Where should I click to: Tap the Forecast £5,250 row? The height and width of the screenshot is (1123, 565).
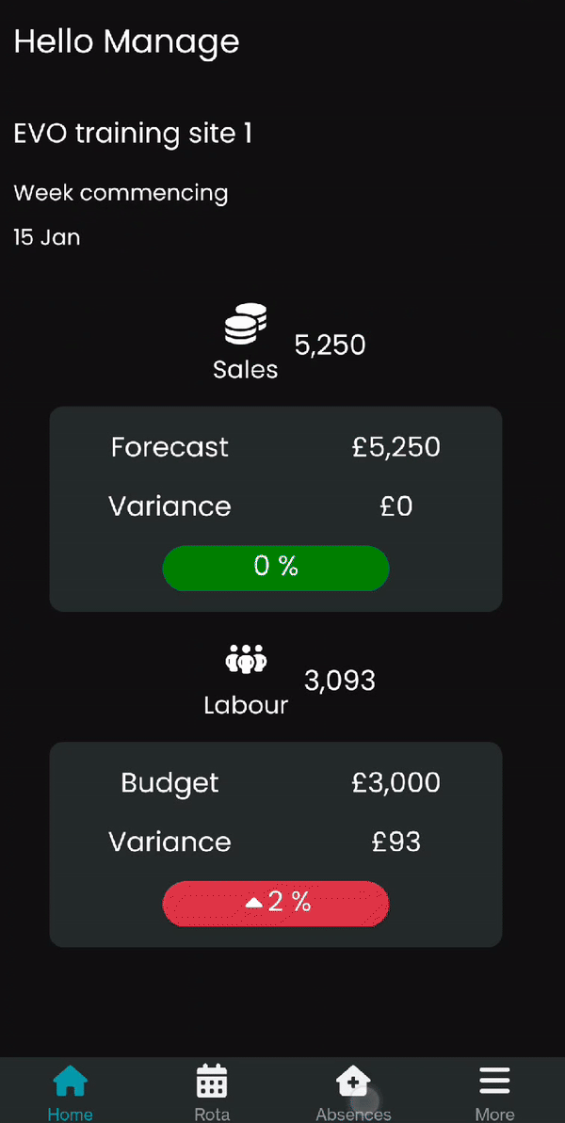276,448
